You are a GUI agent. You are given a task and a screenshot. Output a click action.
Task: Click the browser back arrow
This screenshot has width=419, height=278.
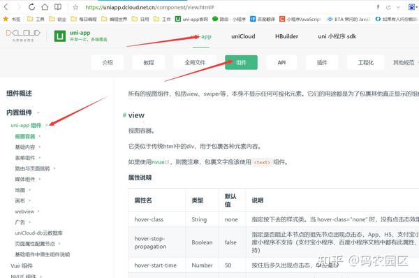point(6,7)
